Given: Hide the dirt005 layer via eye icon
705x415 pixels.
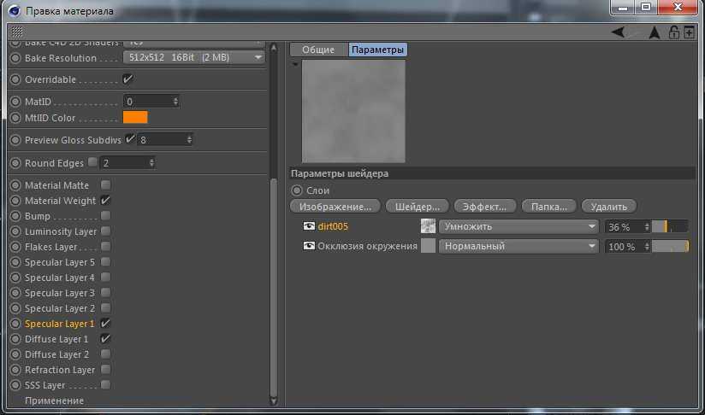Looking at the screenshot, I should 309,226.
